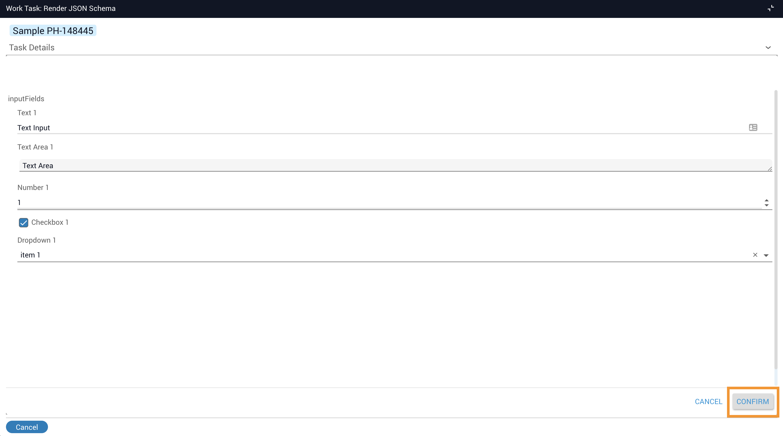Image resolution: width=783 pixels, height=436 pixels.
Task: Decrement Number 1 with the down arrow
Action: 767,205
